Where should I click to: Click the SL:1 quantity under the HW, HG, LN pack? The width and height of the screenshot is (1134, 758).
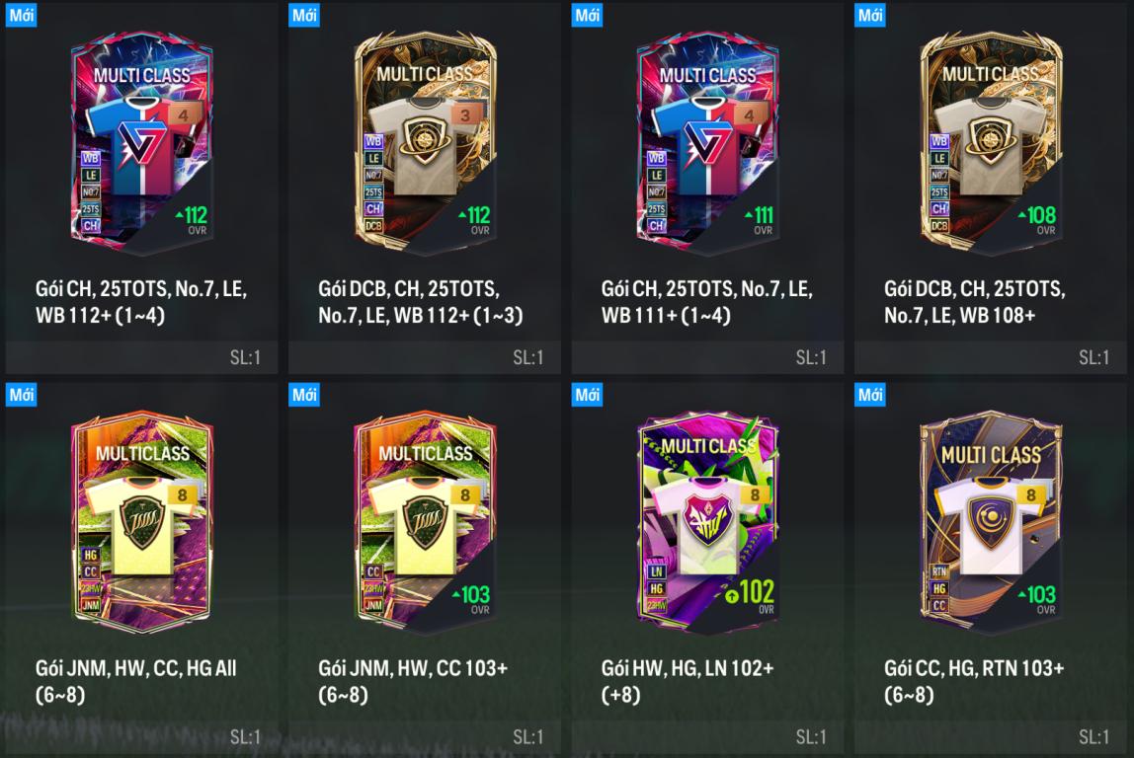(x=811, y=736)
